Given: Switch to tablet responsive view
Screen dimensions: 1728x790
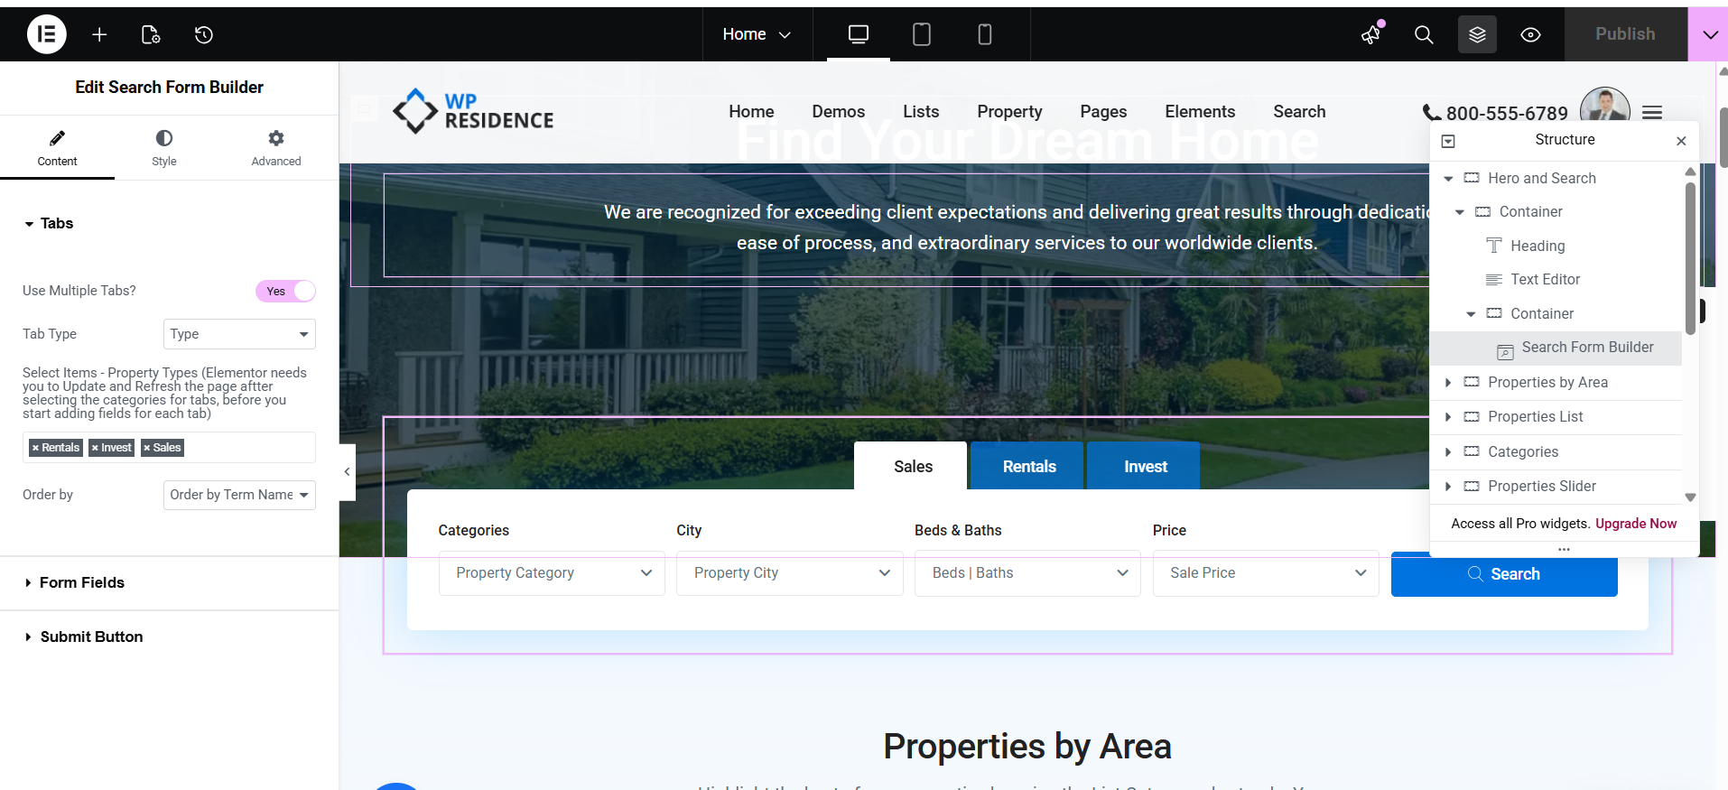Looking at the screenshot, I should (x=921, y=34).
